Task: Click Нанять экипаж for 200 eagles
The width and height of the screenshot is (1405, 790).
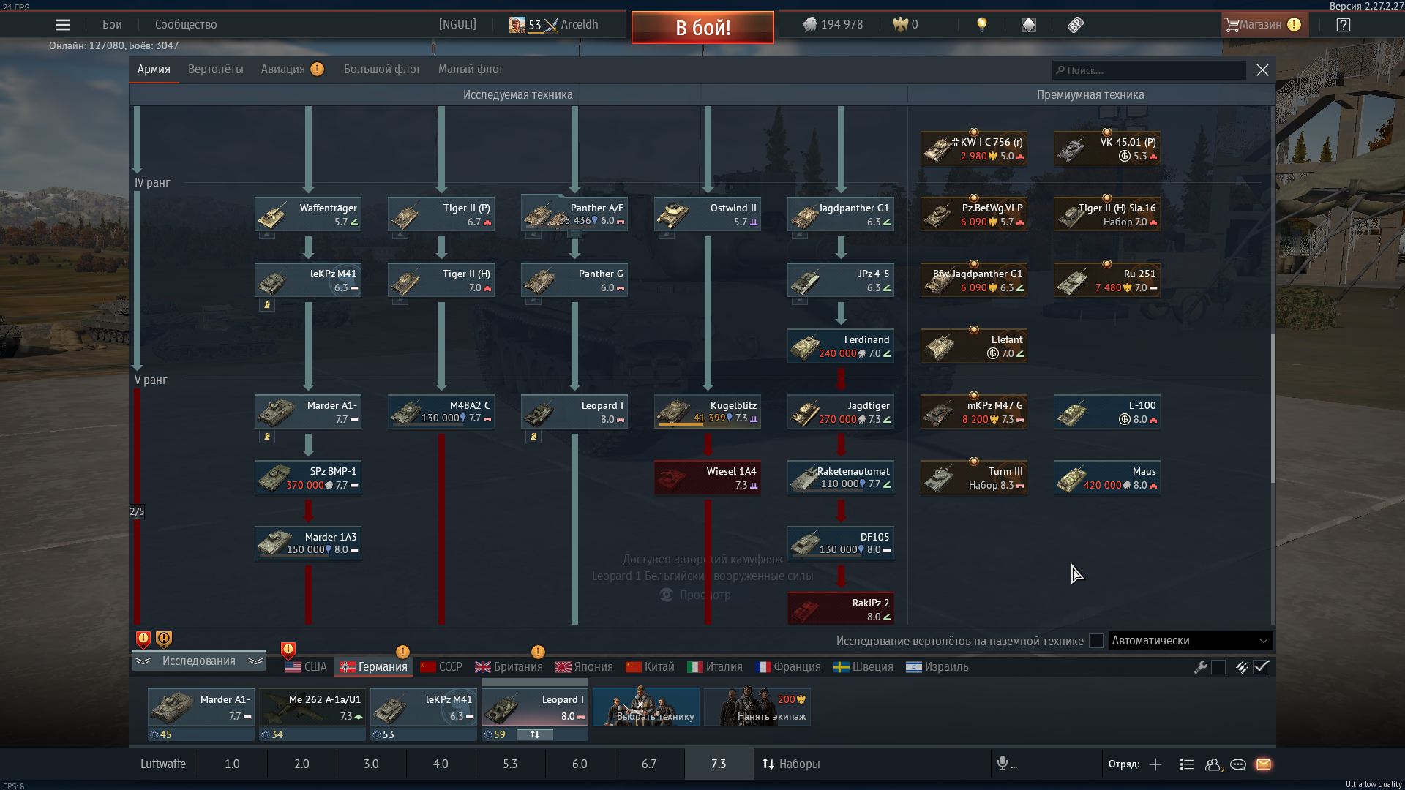Action: 757,707
